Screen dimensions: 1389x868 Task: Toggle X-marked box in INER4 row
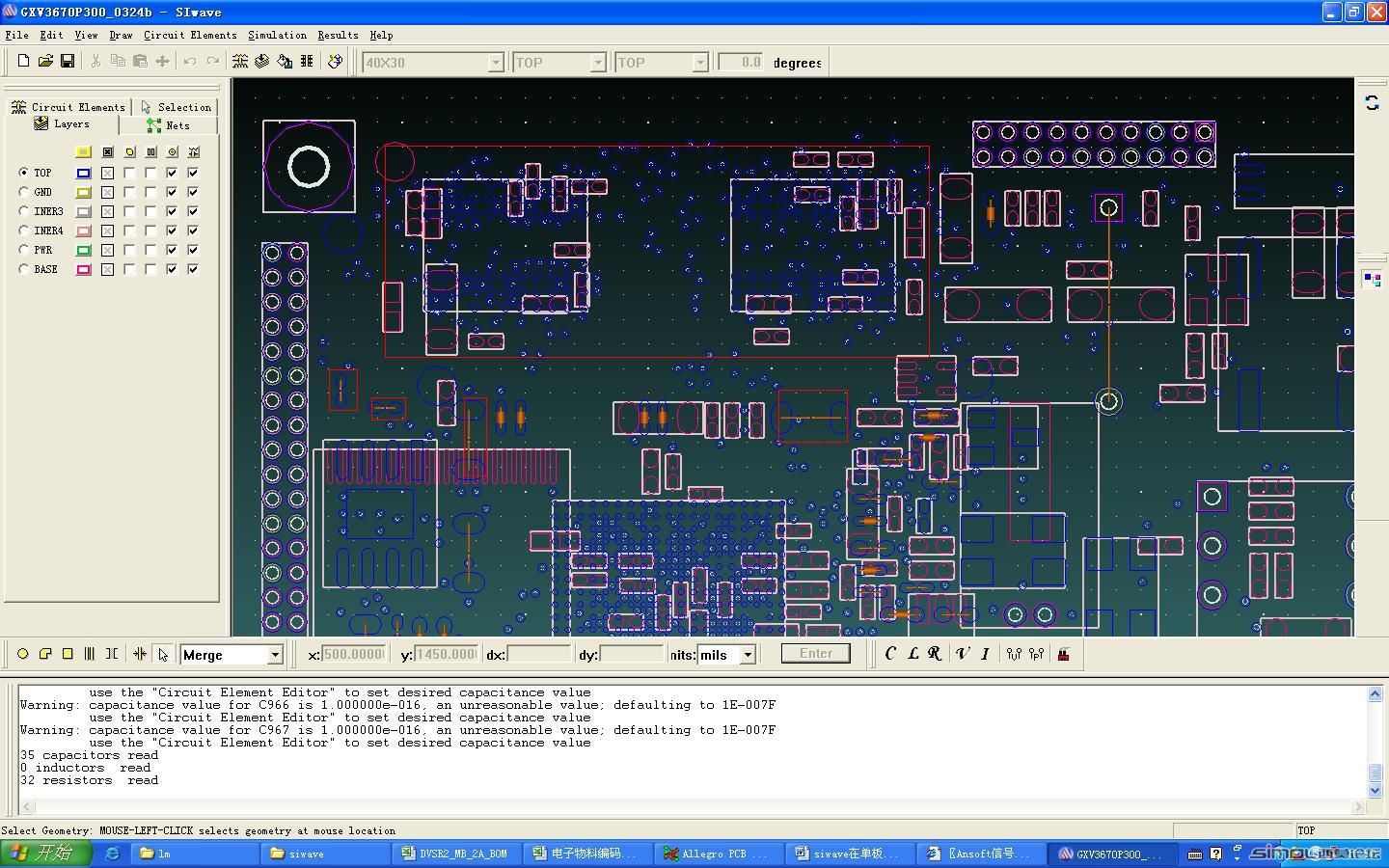click(107, 231)
